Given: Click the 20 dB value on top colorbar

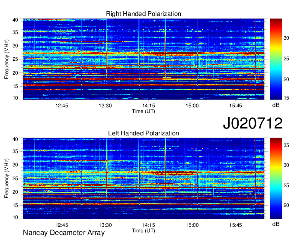Looking at the screenshot, I should 286,79.
